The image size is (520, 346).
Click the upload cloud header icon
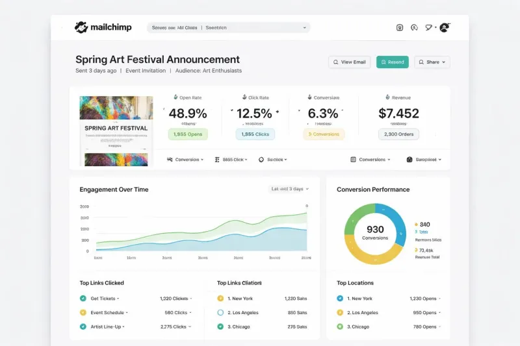click(414, 27)
